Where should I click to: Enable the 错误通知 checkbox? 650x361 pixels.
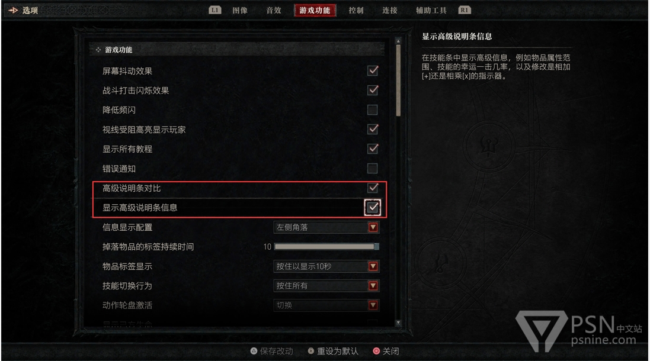tap(373, 169)
